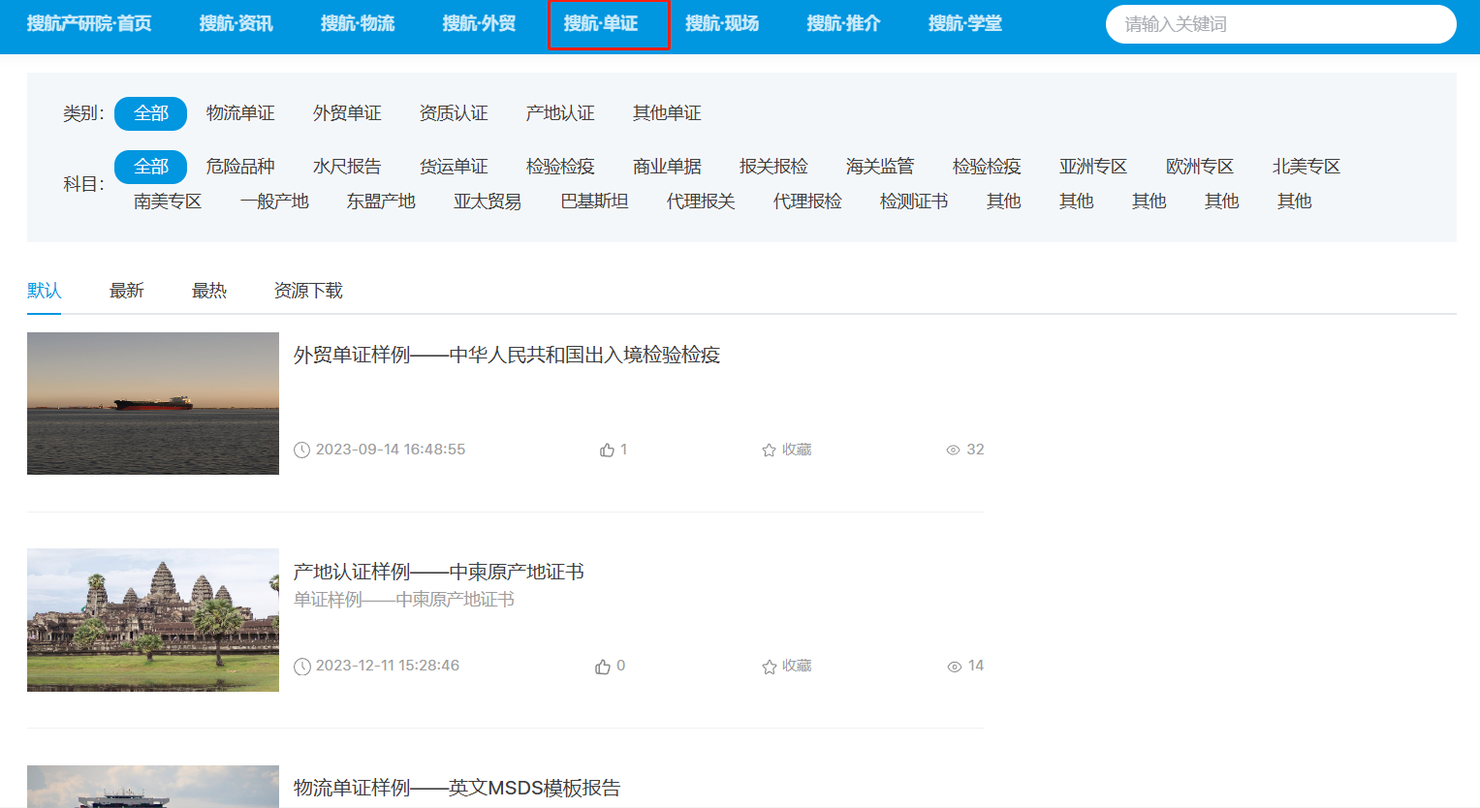Open 搜航·物流 in top navigation

coord(358,24)
